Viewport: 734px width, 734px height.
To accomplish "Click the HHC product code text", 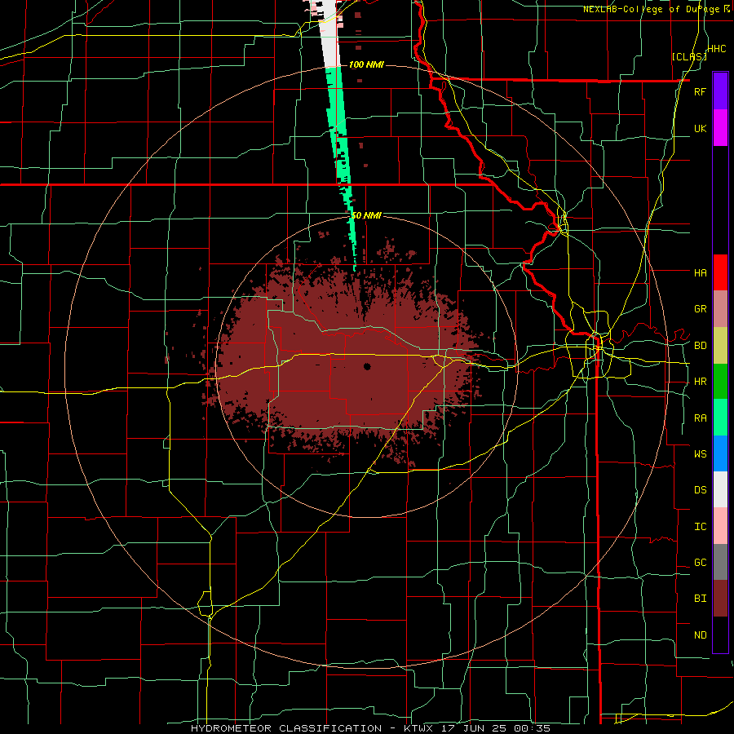I will pos(717,49).
